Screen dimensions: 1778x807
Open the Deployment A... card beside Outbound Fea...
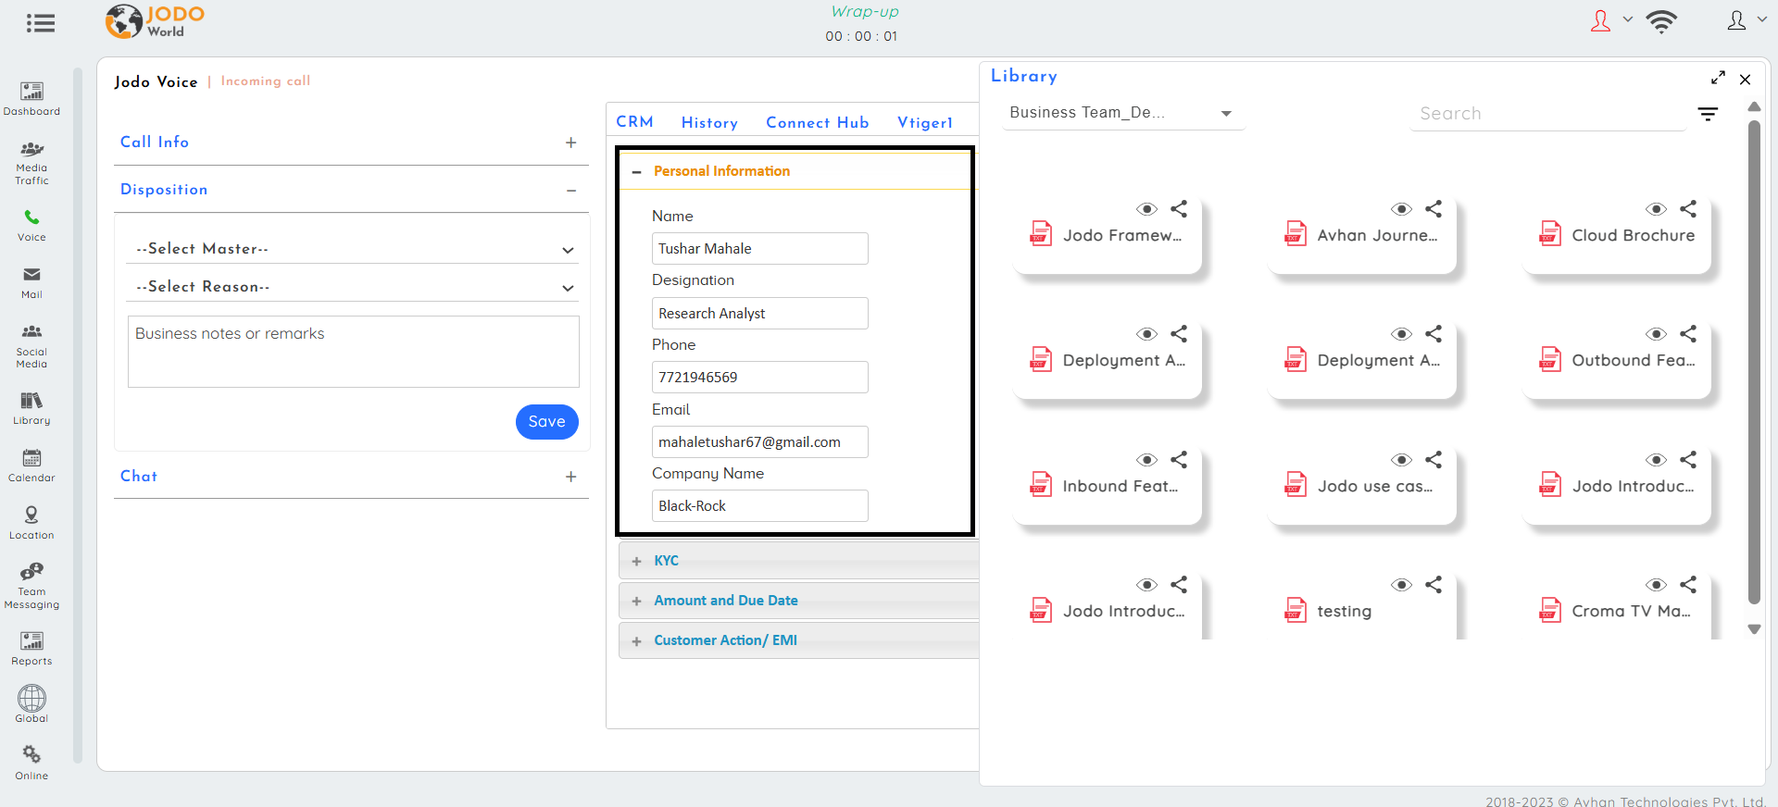(1361, 361)
